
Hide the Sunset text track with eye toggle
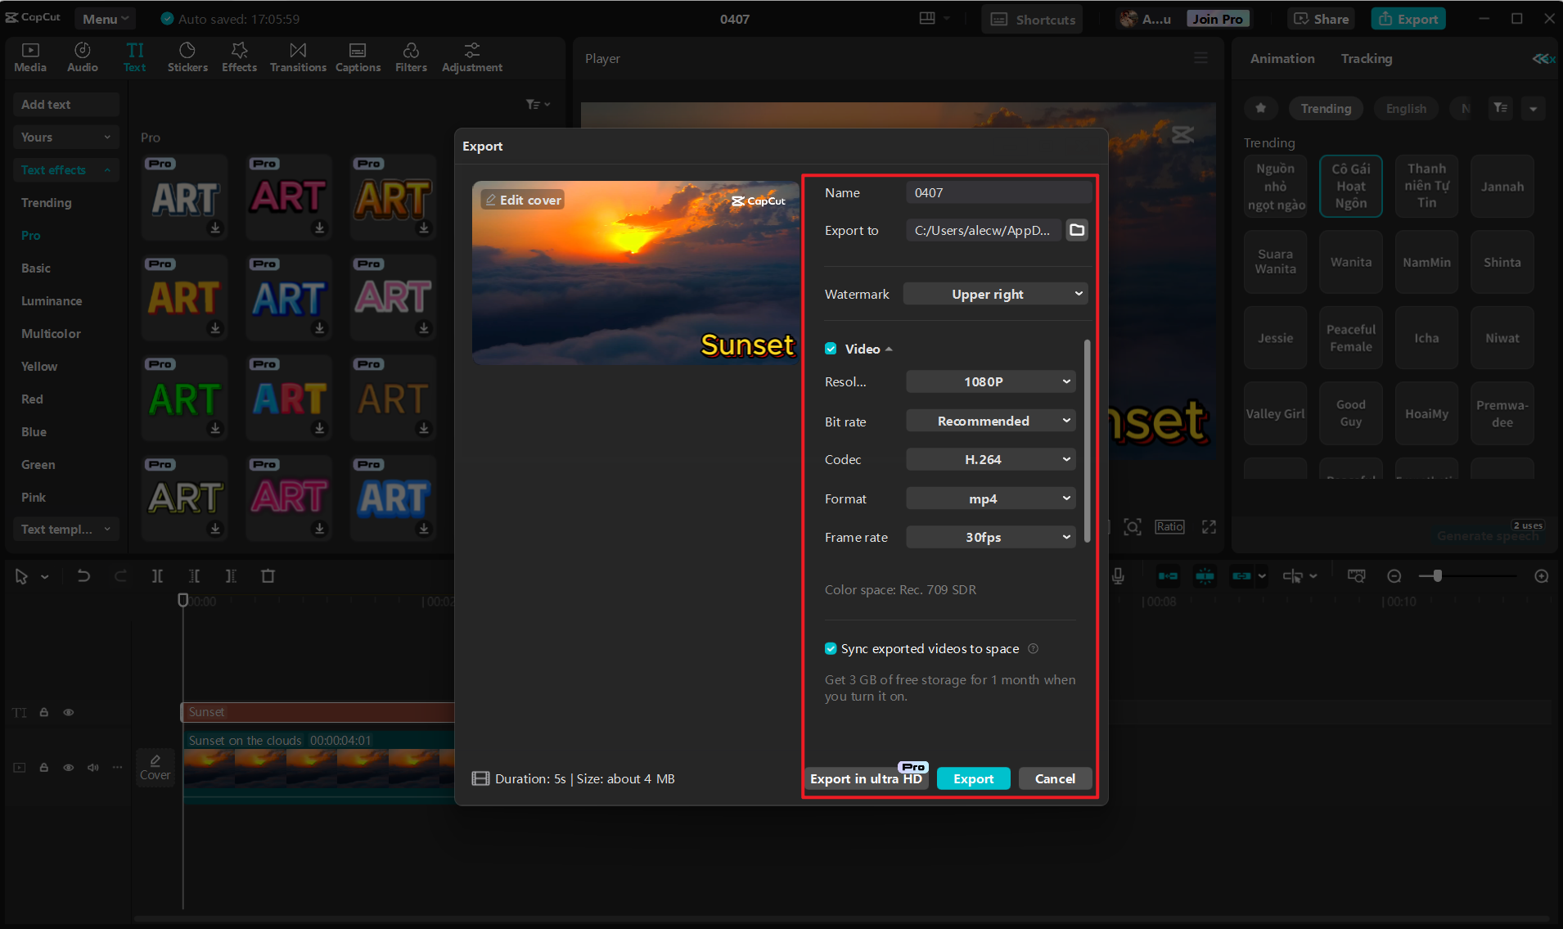[68, 712]
